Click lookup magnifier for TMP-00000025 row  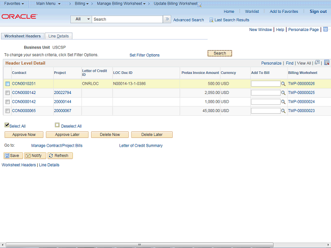click(x=283, y=93)
